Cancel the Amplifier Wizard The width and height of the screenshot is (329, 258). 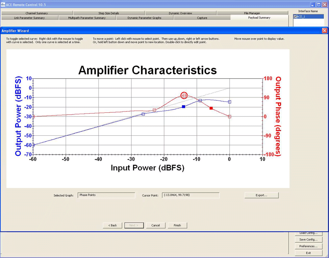pos(156,225)
